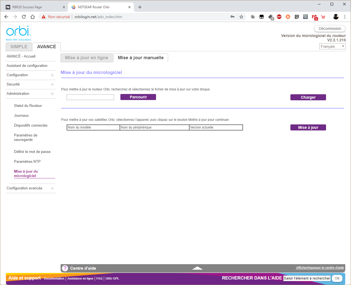Open the Journaux page

pos(21,115)
